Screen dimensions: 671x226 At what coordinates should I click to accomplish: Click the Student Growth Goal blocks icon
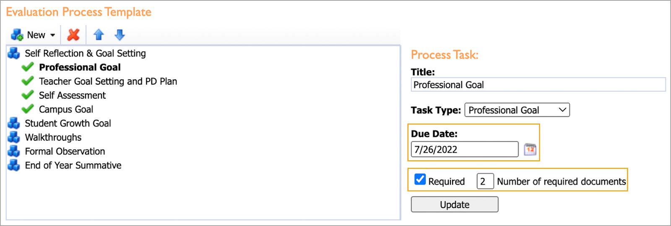(x=14, y=123)
